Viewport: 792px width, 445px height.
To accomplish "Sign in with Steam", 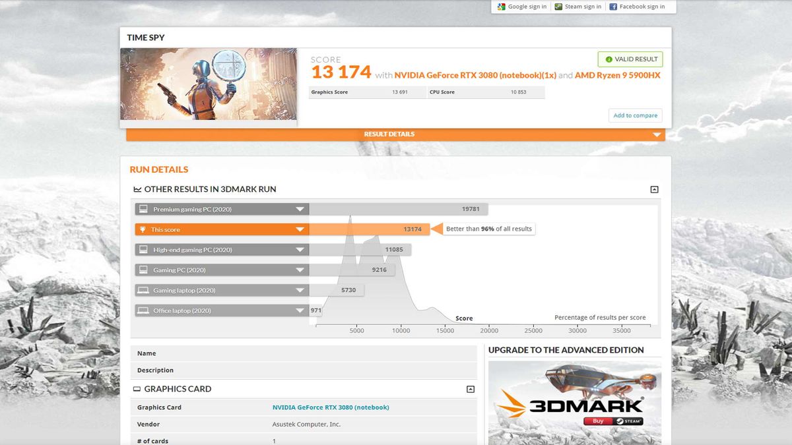I will pyautogui.click(x=577, y=7).
